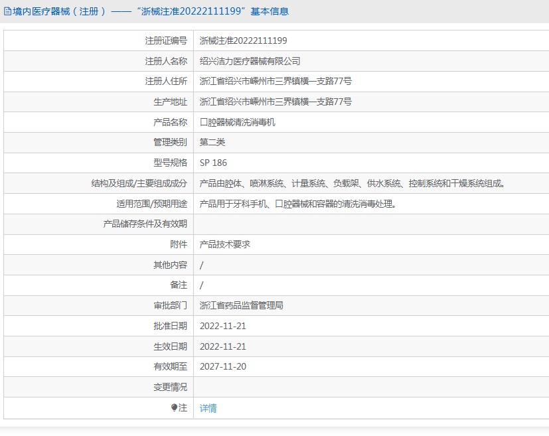Click the 注册人住所 label

[166, 81]
